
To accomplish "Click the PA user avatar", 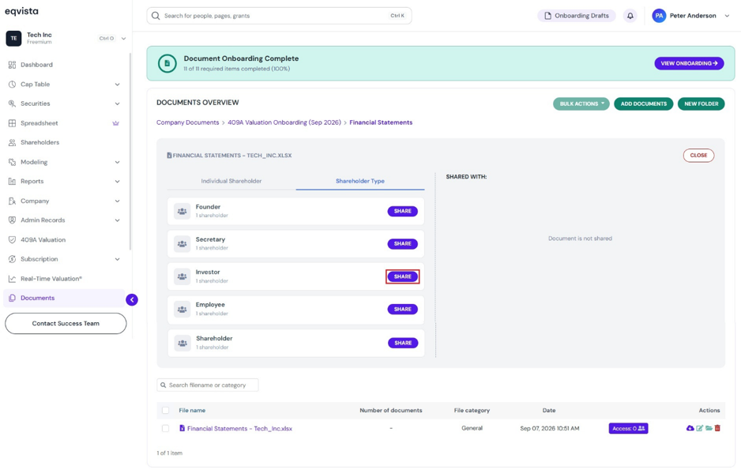I will (x=659, y=16).
